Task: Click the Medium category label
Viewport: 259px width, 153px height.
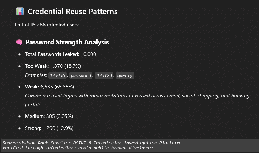Action: (x=35, y=116)
